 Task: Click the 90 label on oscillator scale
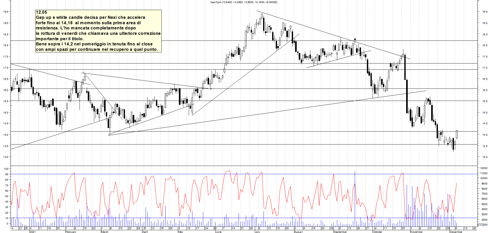click(6, 174)
